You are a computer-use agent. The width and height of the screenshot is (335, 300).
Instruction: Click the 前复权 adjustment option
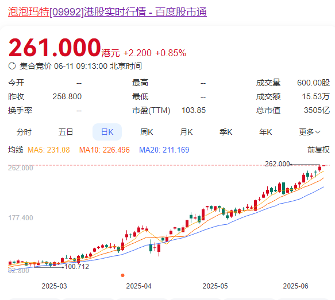coord(318,150)
